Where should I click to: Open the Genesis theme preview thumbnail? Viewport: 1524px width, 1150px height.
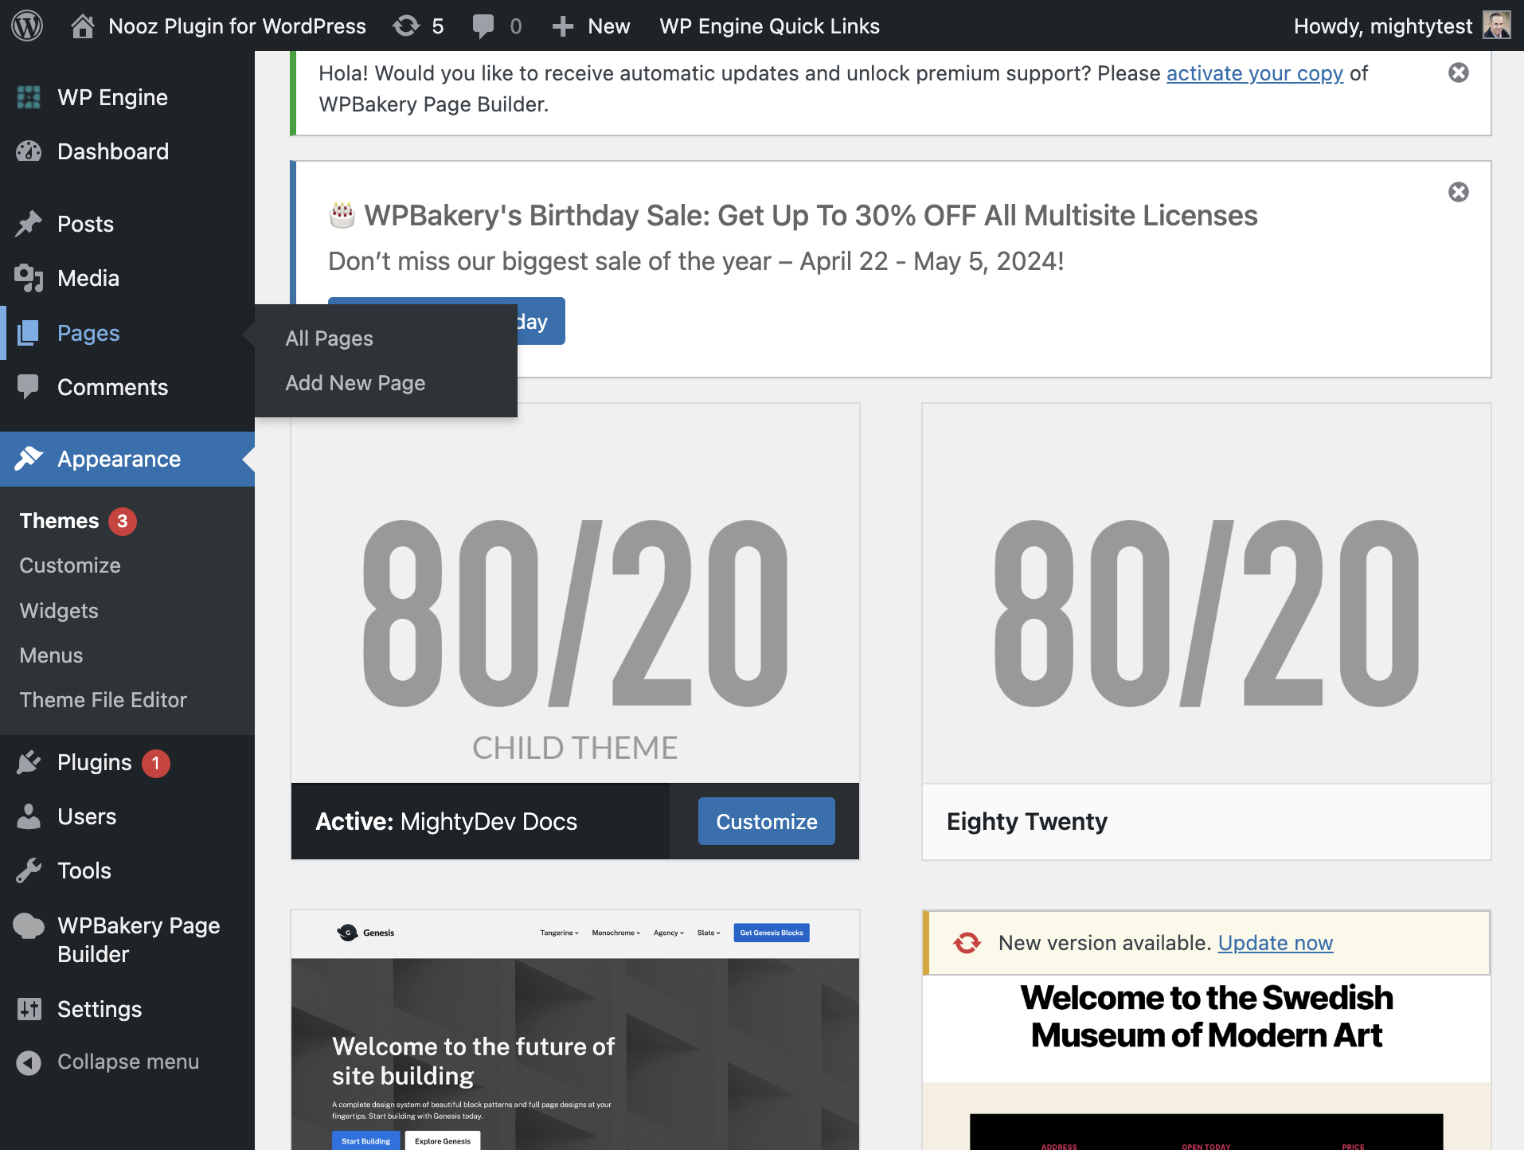575,1030
